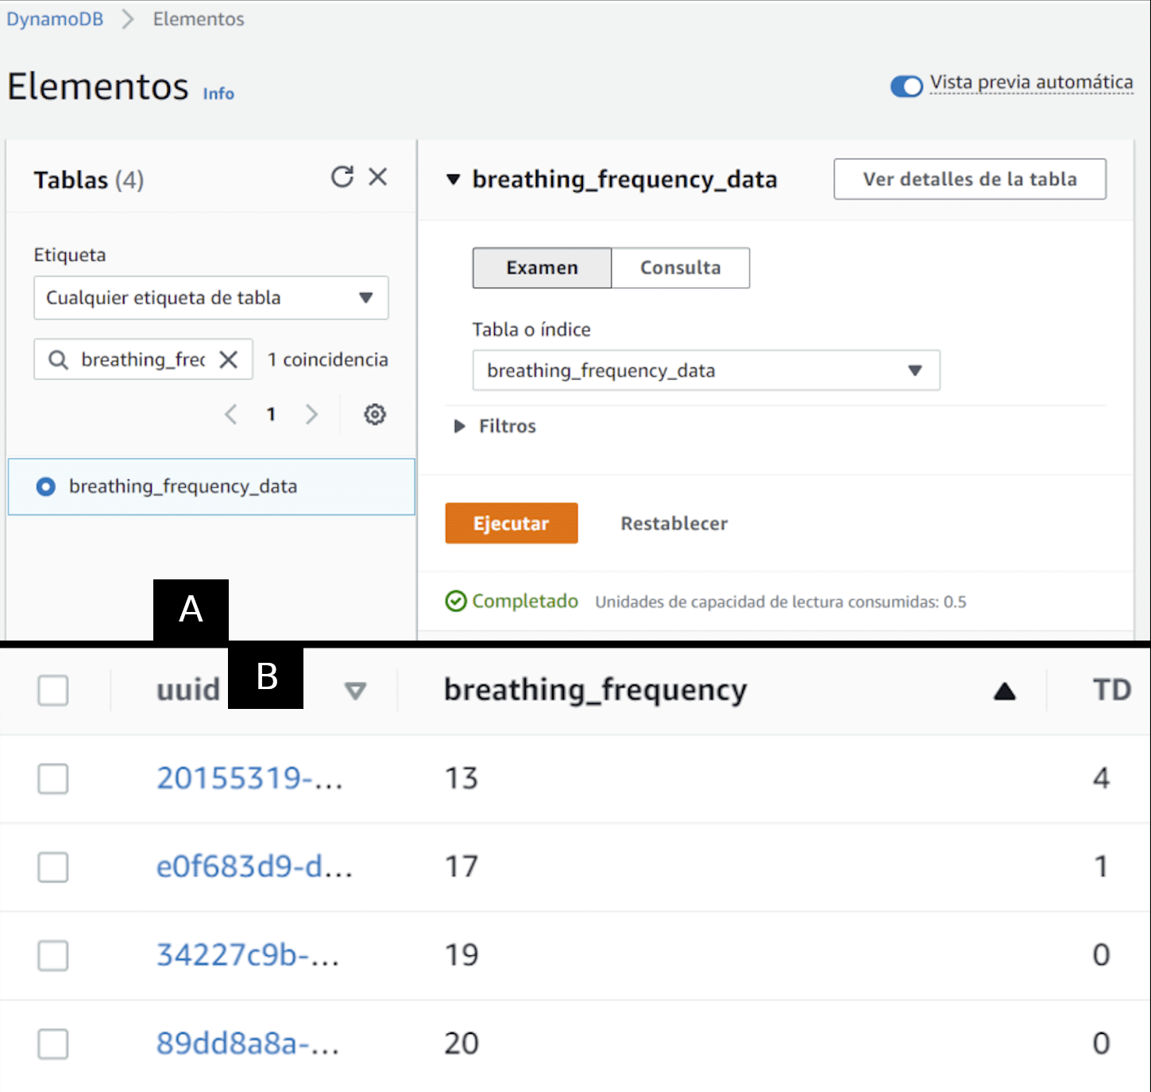The height and width of the screenshot is (1092, 1151).
Task: Check the row 89dd8a8a checkbox
Action: point(53,1044)
